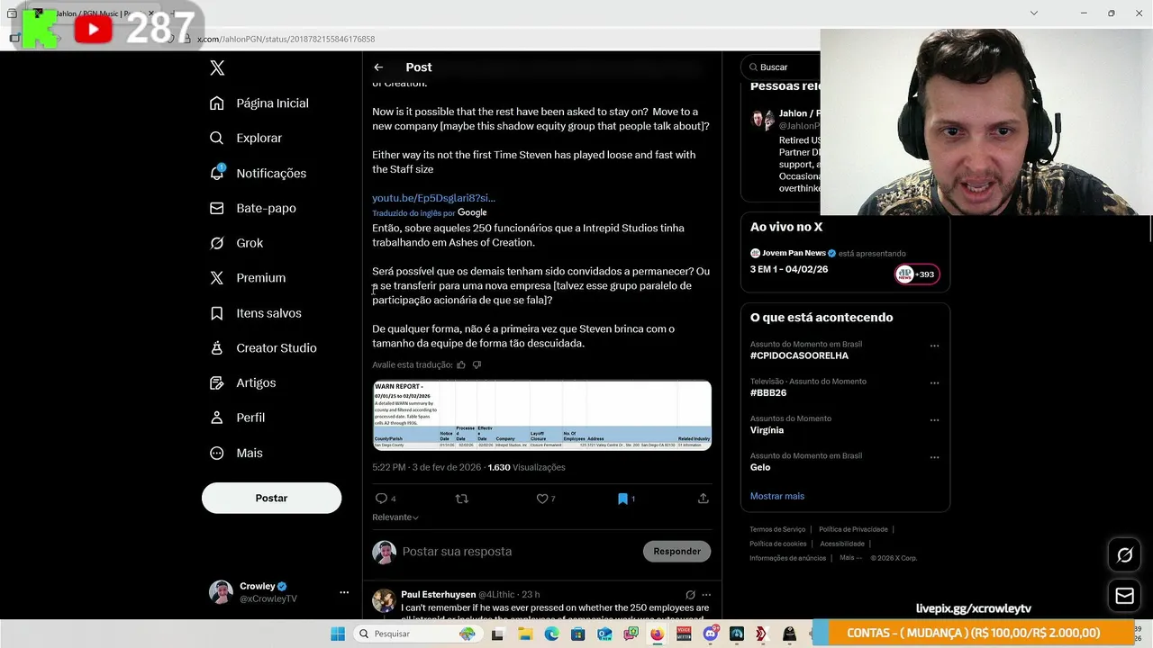Open the Acessibilidade footer link
This screenshot has height=648, width=1153.
(842, 544)
